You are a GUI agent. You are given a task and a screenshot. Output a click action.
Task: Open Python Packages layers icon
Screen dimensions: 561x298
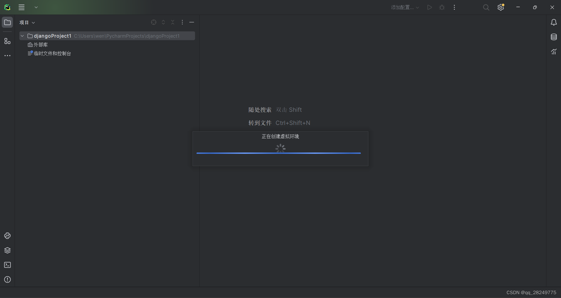(x=7, y=250)
